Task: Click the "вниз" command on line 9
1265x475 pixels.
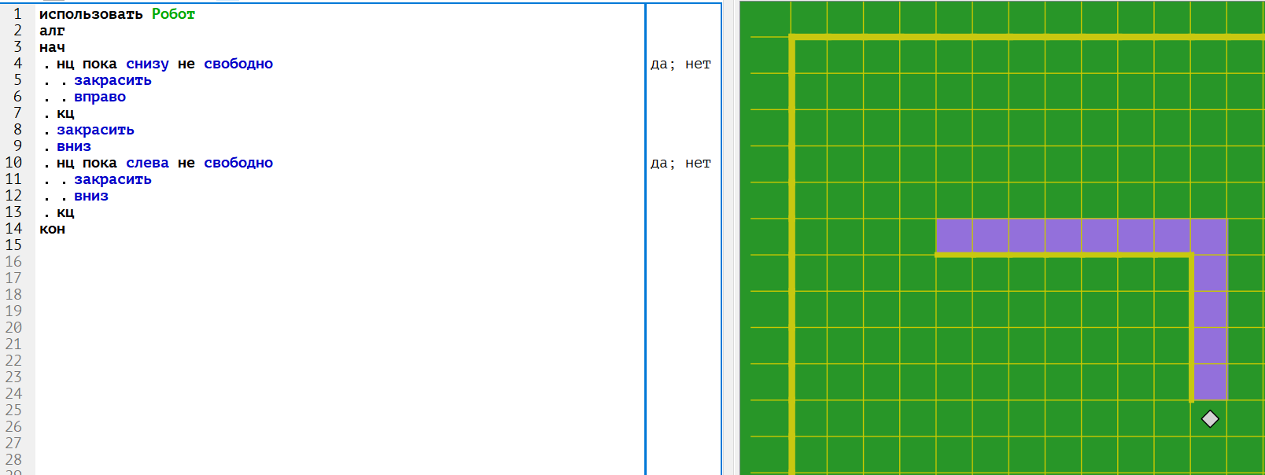Action: [x=74, y=146]
